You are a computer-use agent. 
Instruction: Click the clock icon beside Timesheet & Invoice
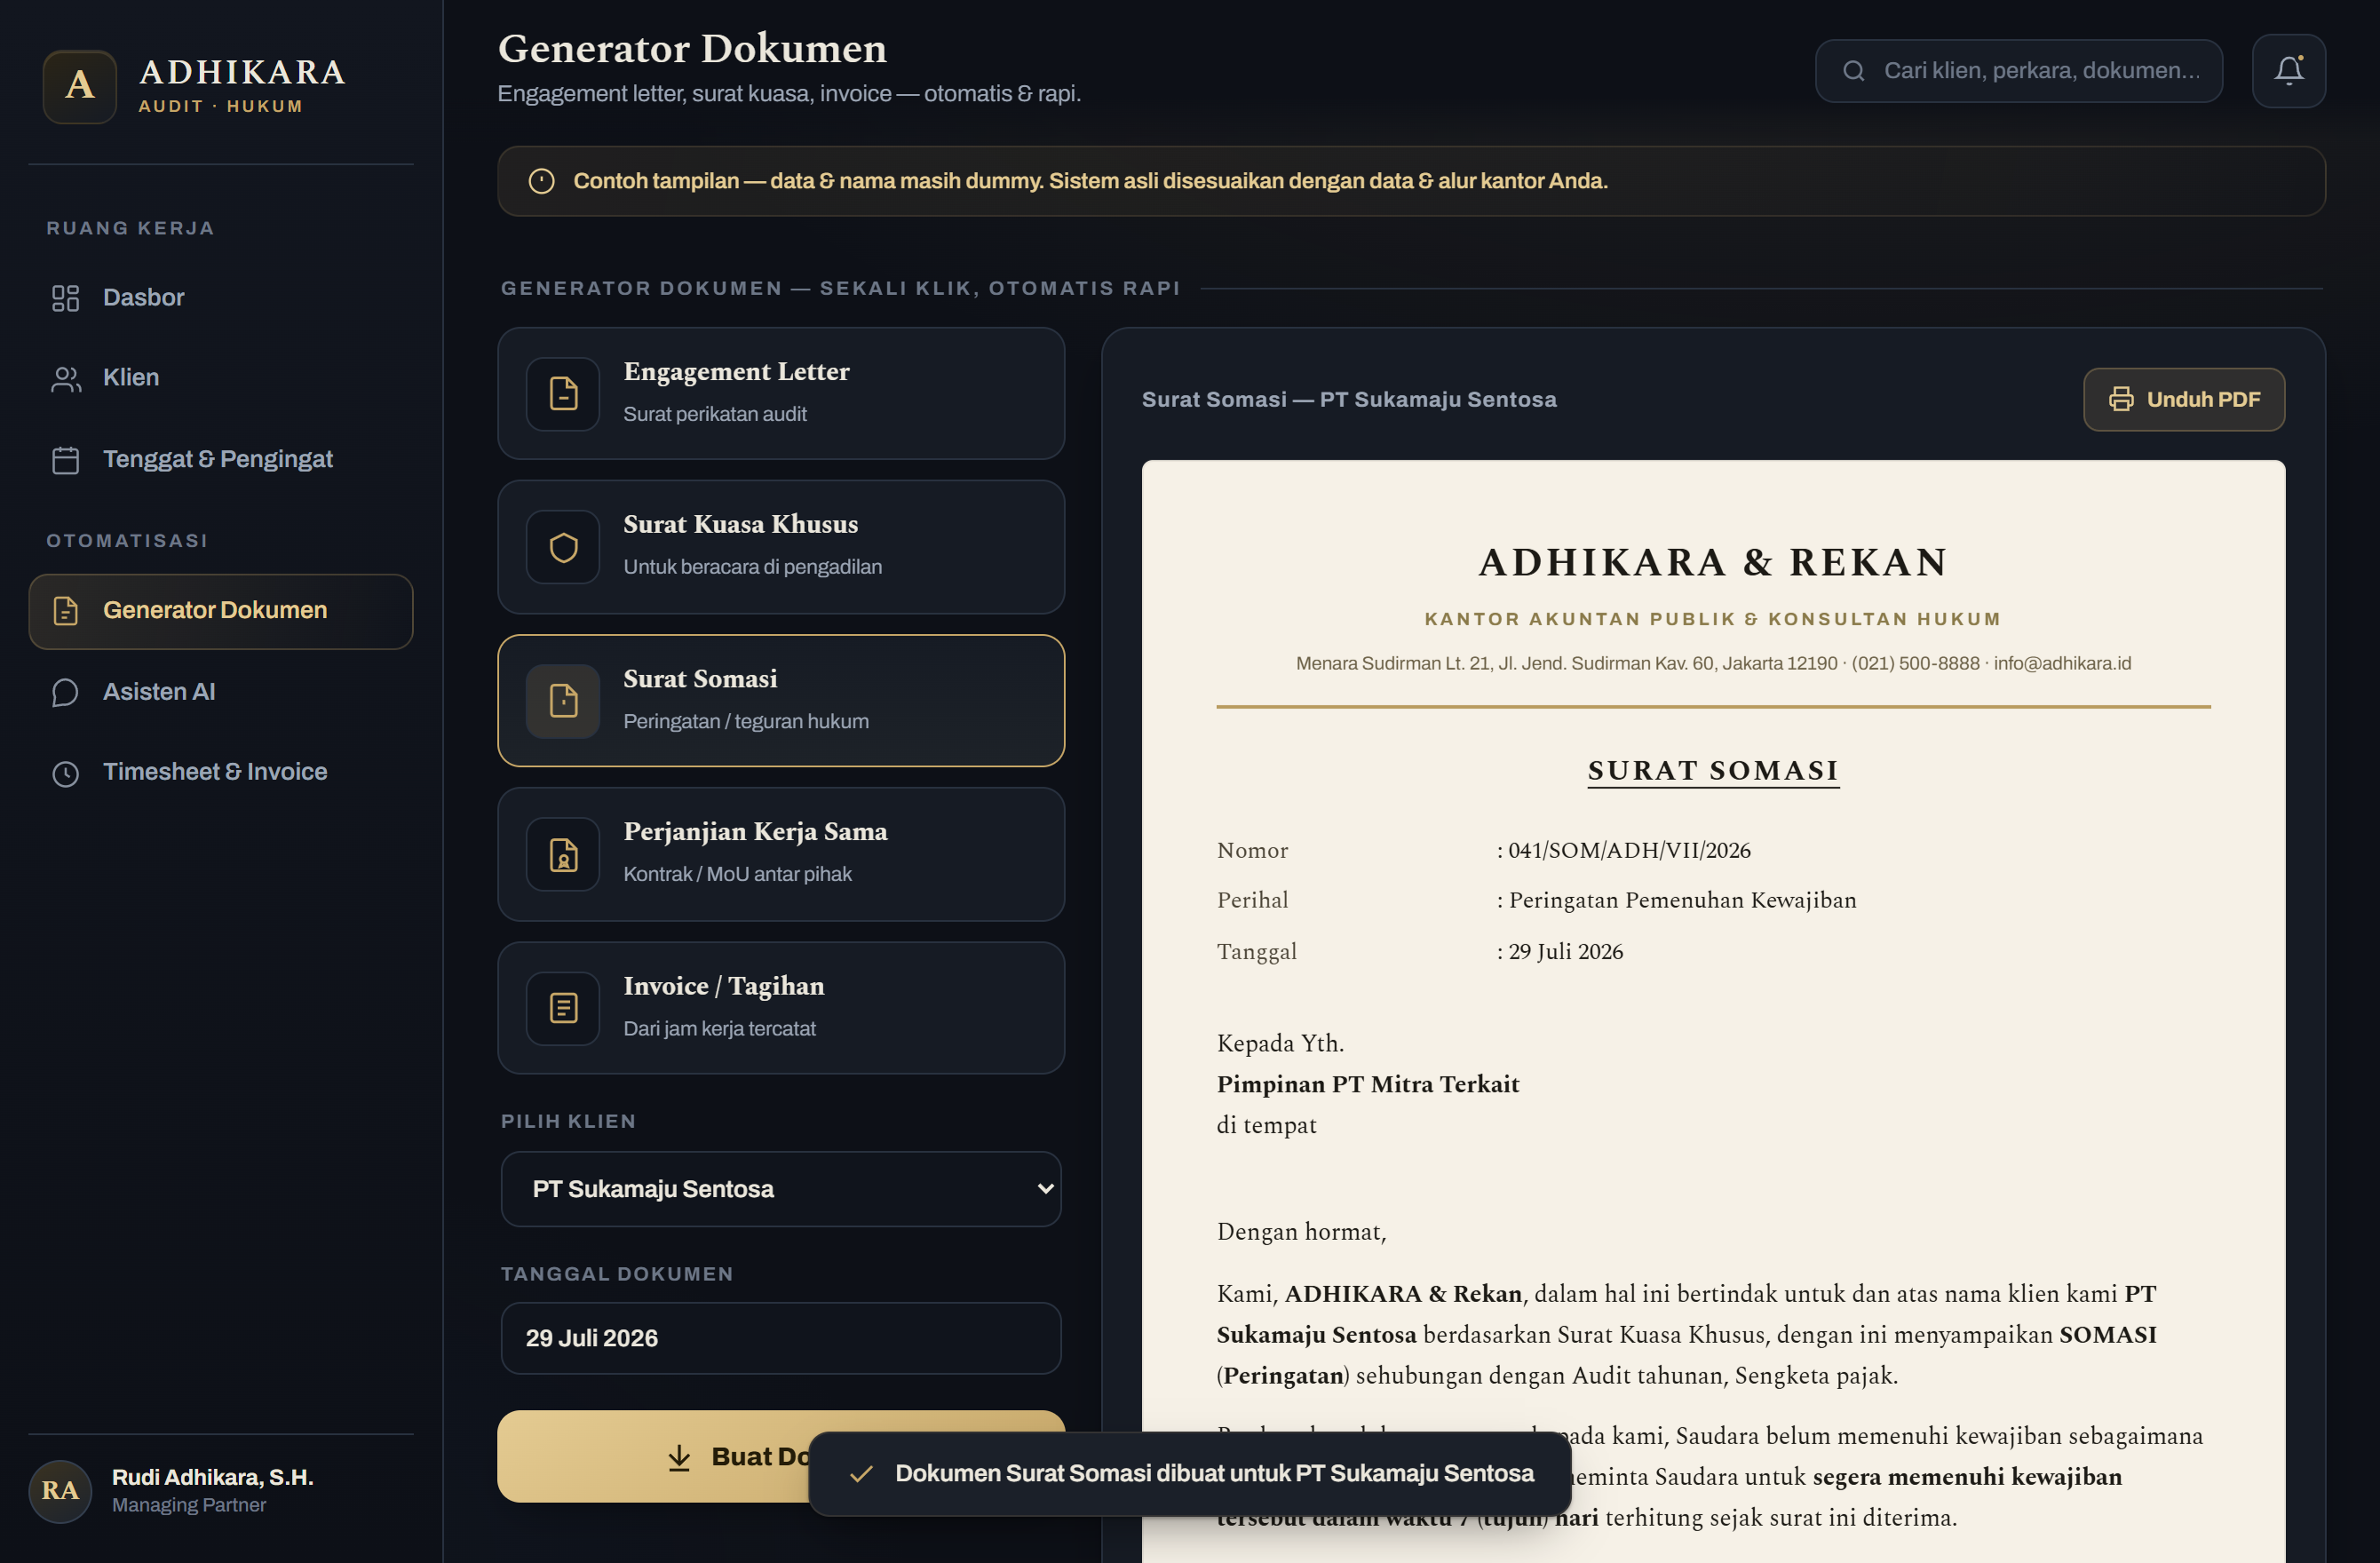(65, 773)
